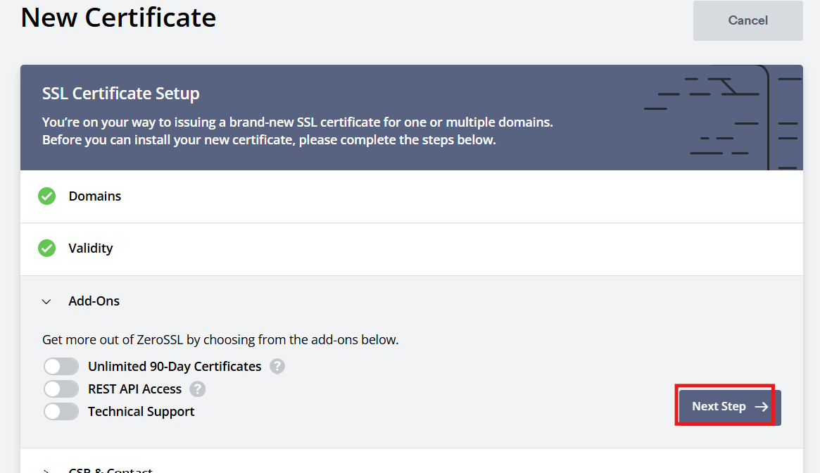Click the Technical Support label
This screenshot has width=820, height=473.
[141, 412]
